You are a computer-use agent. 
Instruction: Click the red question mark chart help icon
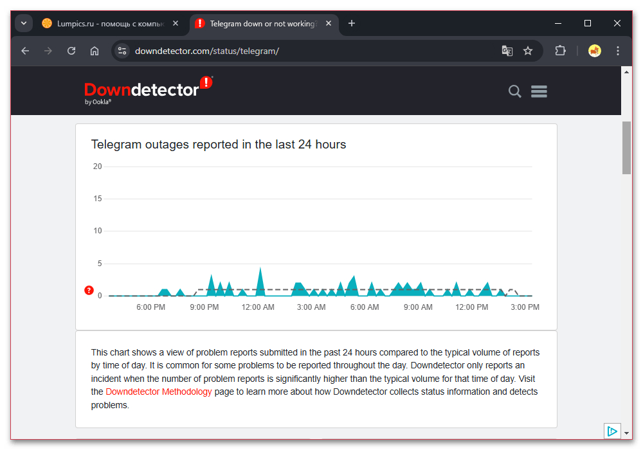[x=89, y=290]
